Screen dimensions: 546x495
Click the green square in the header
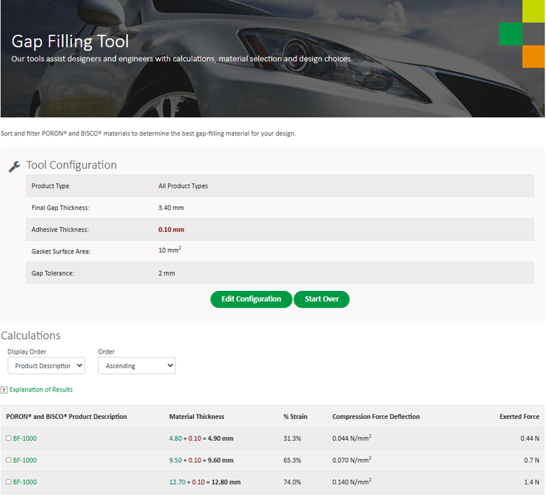tap(511, 34)
